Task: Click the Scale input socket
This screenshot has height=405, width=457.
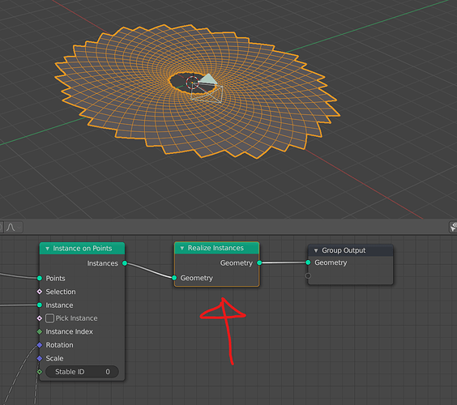Action: [x=40, y=358]
